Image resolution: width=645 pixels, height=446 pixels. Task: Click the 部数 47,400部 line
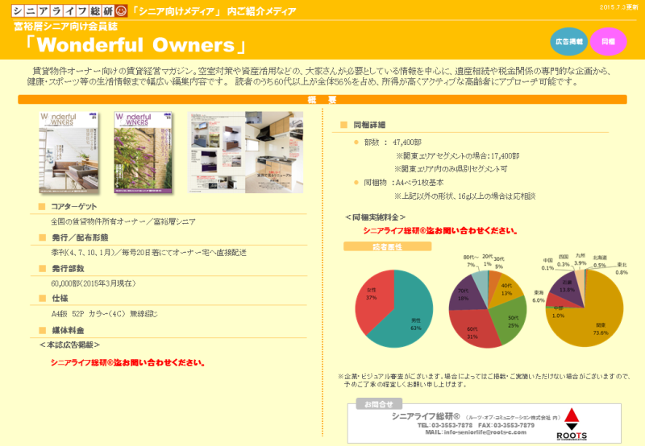click(x=393, y=142)
